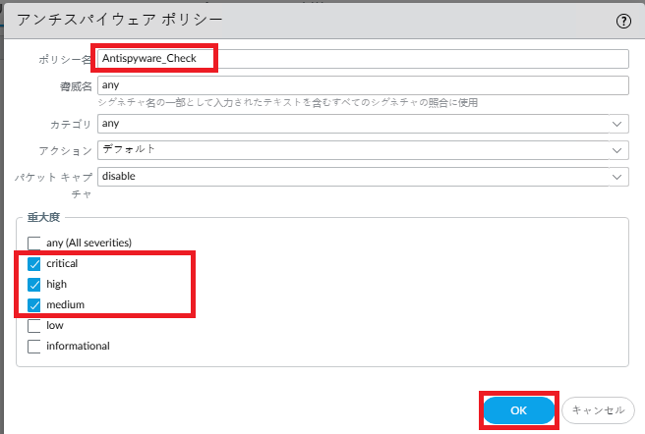Enable the informational severity checkbox

coord(35,346)
